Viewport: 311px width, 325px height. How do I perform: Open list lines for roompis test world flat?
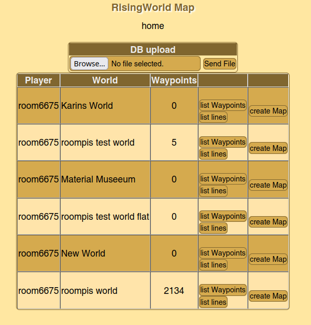click(213, 228)
